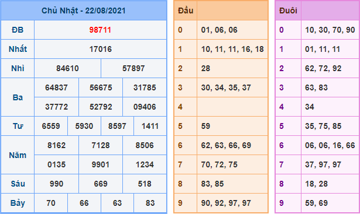The image size is (360, 214).
Task: Click fifth prize number 9901
Action: 101,164
